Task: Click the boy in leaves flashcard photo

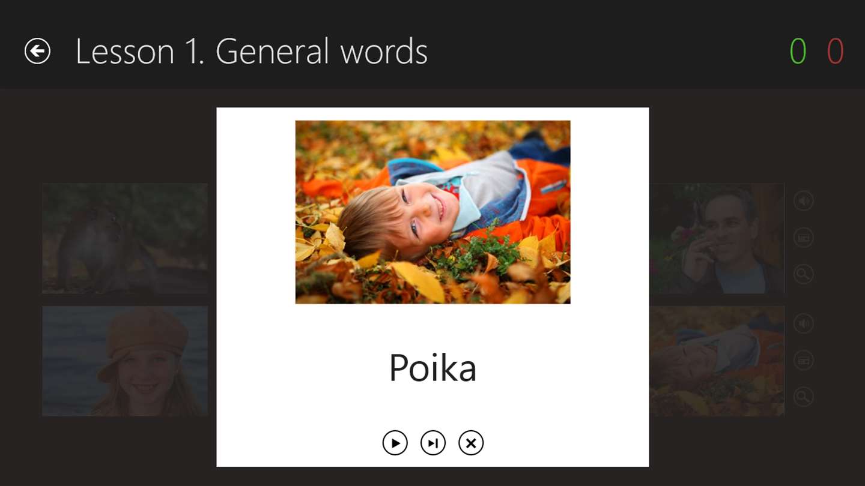Action: [x=432, y=212]
